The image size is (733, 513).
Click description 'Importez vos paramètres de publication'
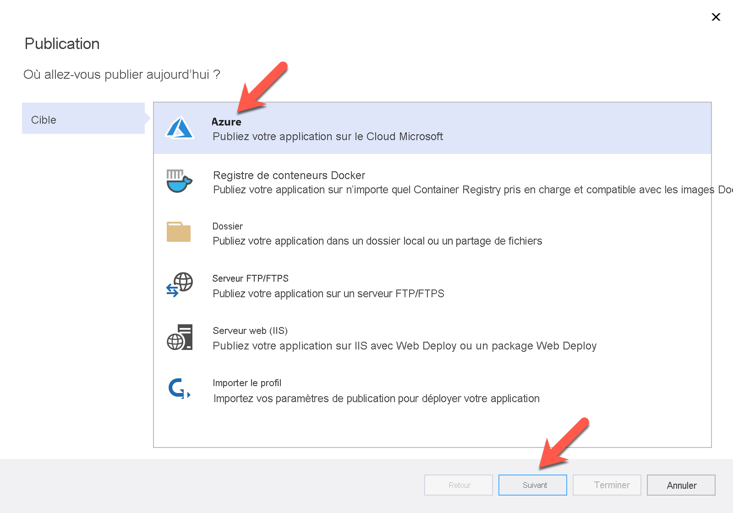pyautogui.click(x=377, y=398)
